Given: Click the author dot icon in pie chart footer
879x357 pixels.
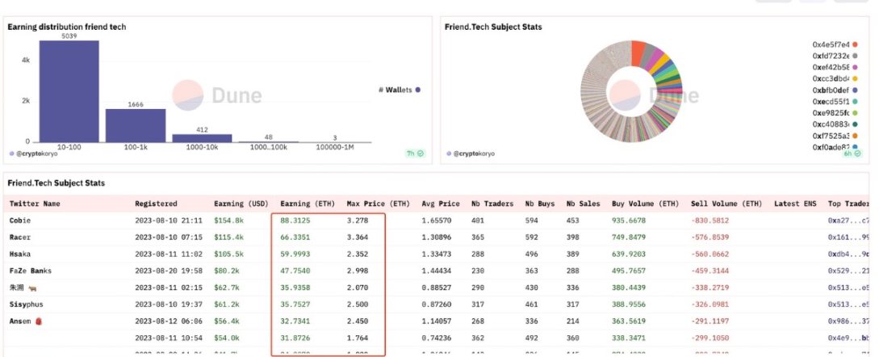Looking at the screenshot, I should 448,153.
